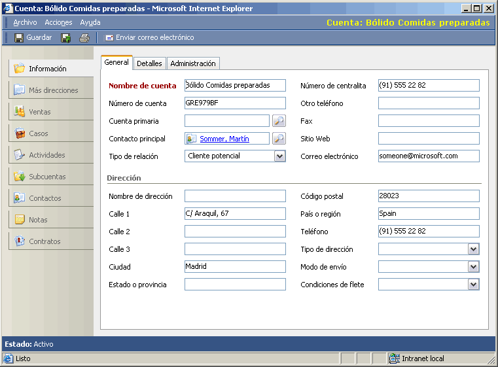The image size is (498, 367).
Task: Open Información folder icon in sidebar
Action: point(20,68)
